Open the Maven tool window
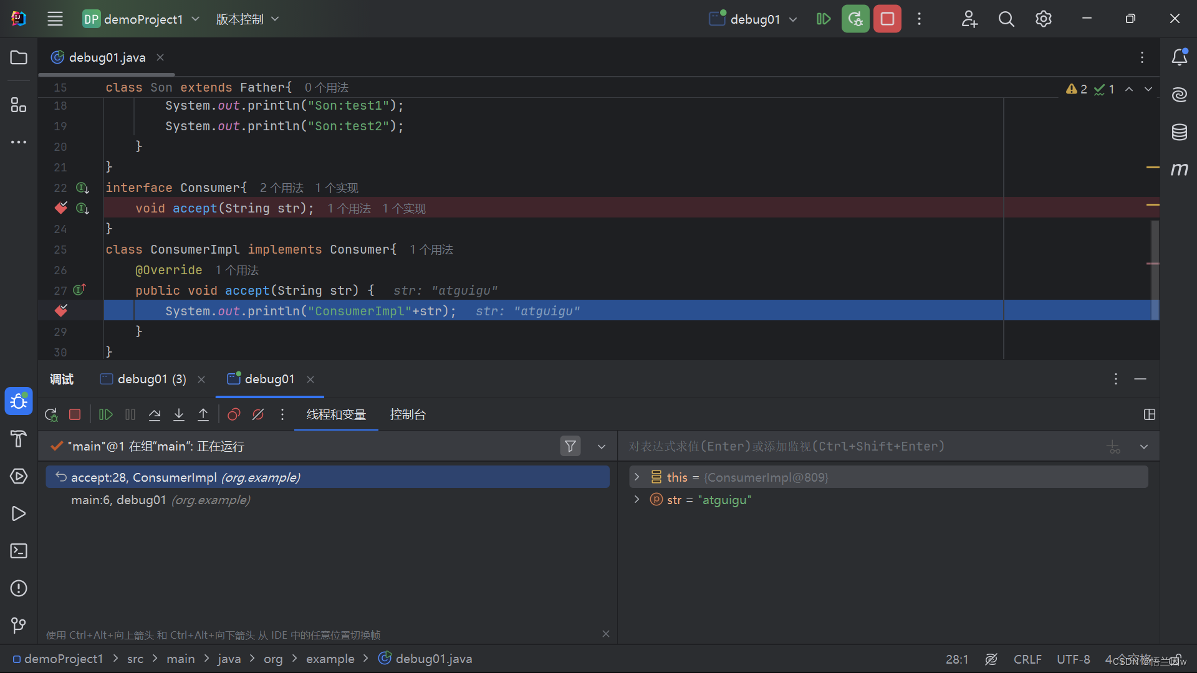The image size is (1197, 673). pyautogui.click(x=1179, y=169)
